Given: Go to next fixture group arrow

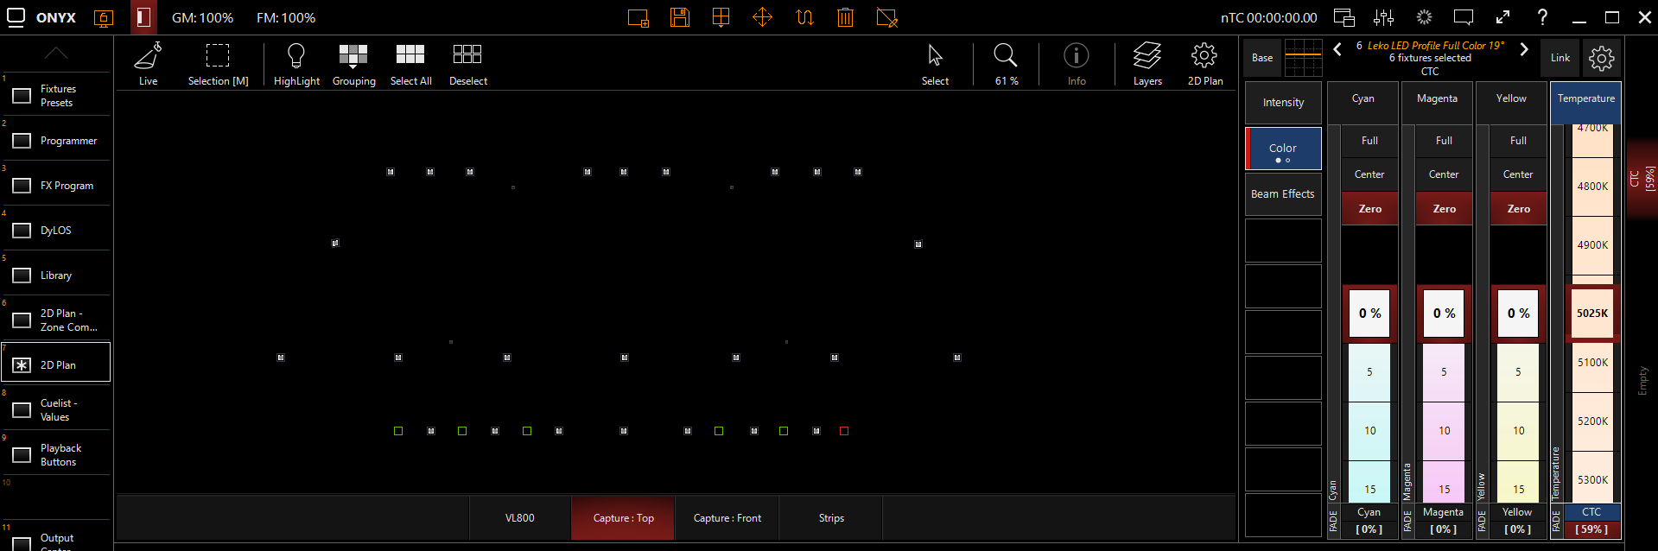Looking at the screenshot, I should 1524,49.
